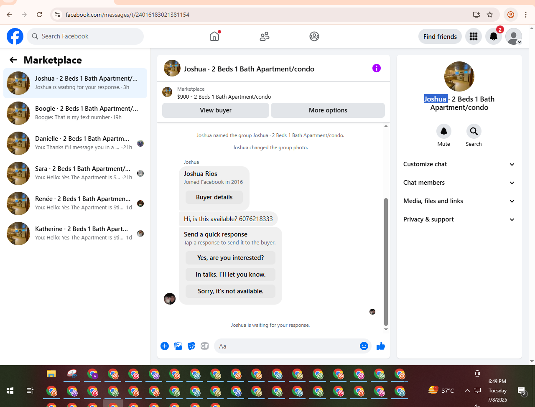Viewport: 535px width, 407px height.
Task: Click the $900 listing thumbnail under Marketplace
Action: tap(167, 92)
